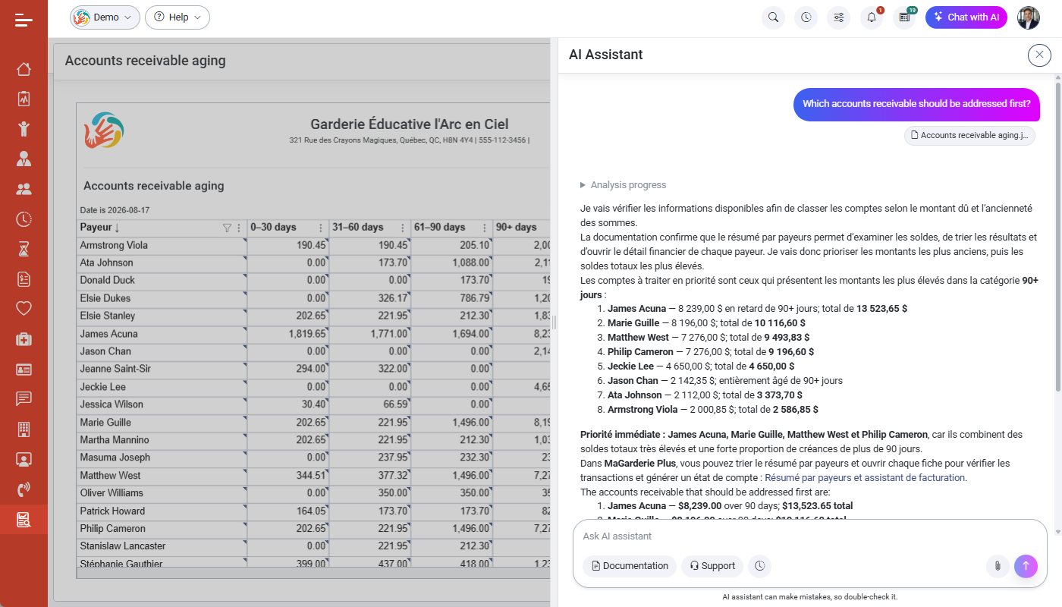Open the person-on-screen sidebar icon
Screen dimensions: 1062x607
24,459
